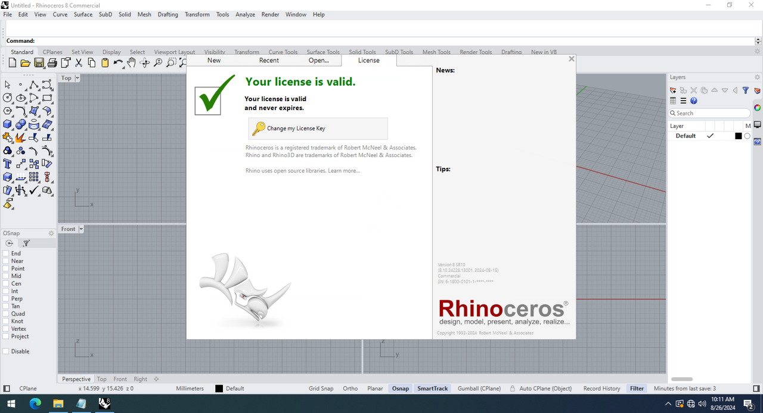Toggle Ortho in status bar
This screenshot has height=413, width=763.
pos(351,389)
